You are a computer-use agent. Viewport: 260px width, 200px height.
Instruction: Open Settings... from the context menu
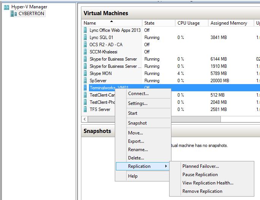(138, 103)
